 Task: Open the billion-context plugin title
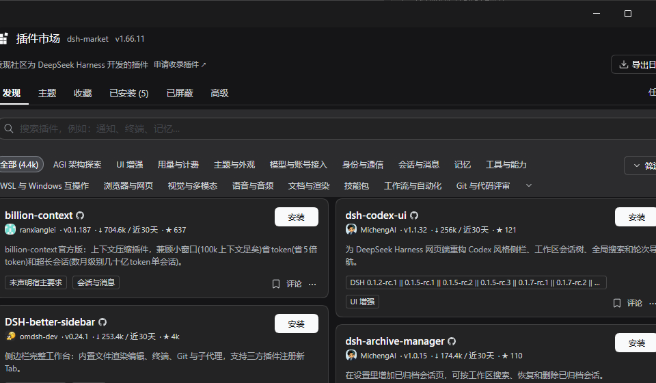[x=38, y=215]
